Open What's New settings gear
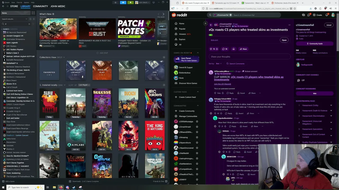 [x=53, y=14]
